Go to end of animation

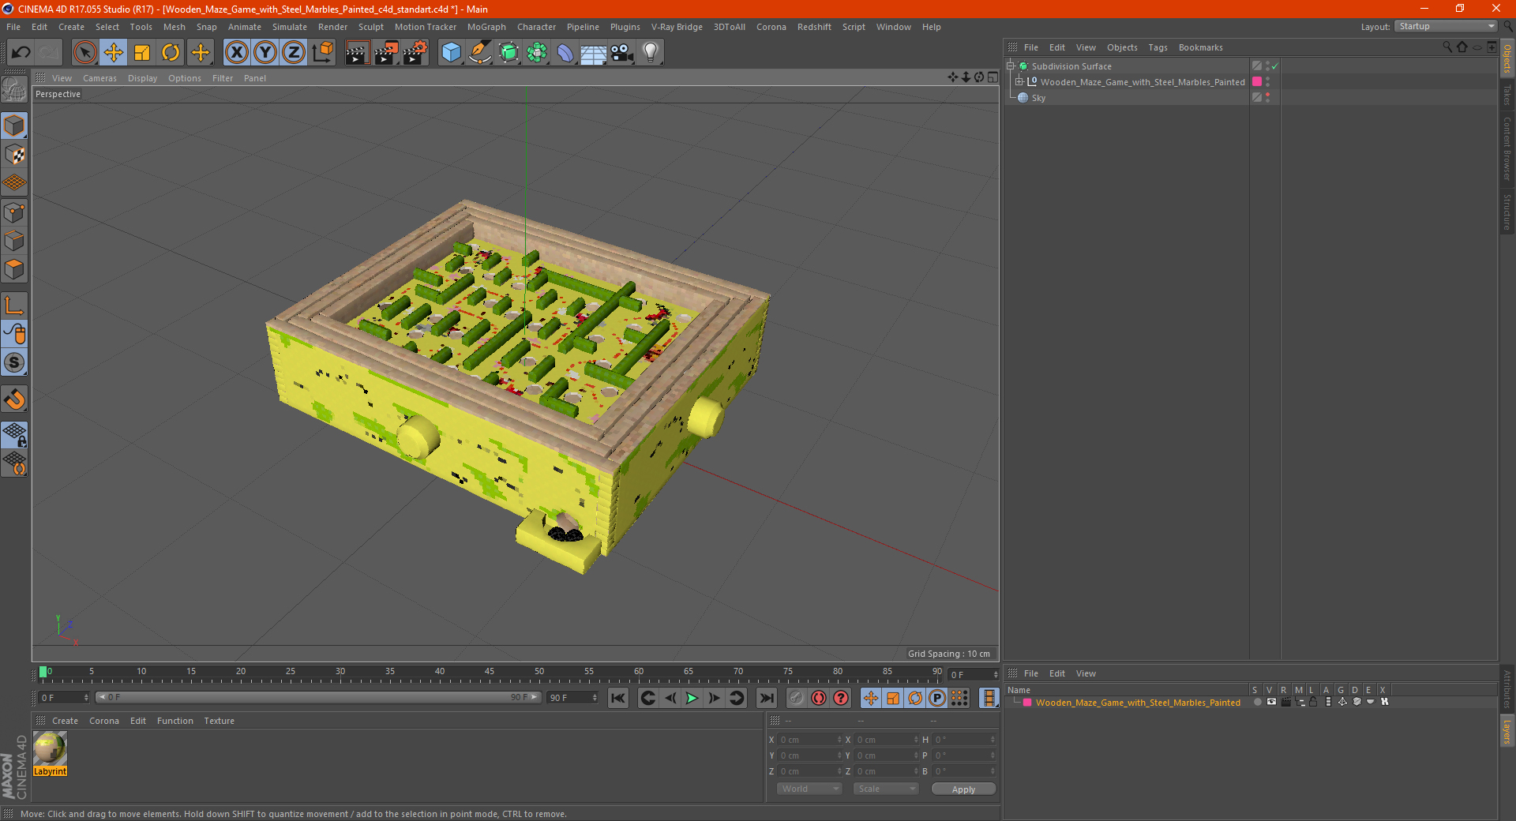(766, 698)
